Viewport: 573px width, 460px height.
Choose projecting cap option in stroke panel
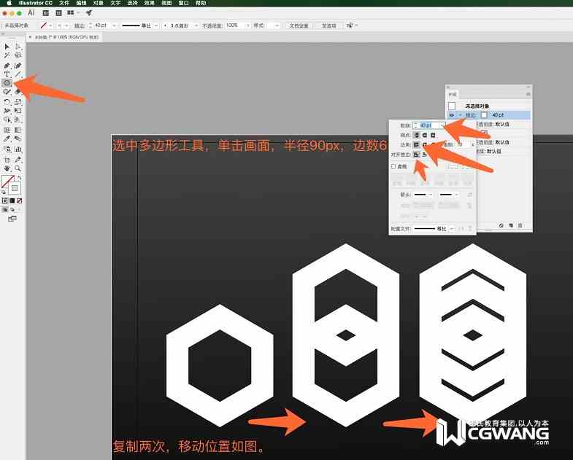pos(433,135)
